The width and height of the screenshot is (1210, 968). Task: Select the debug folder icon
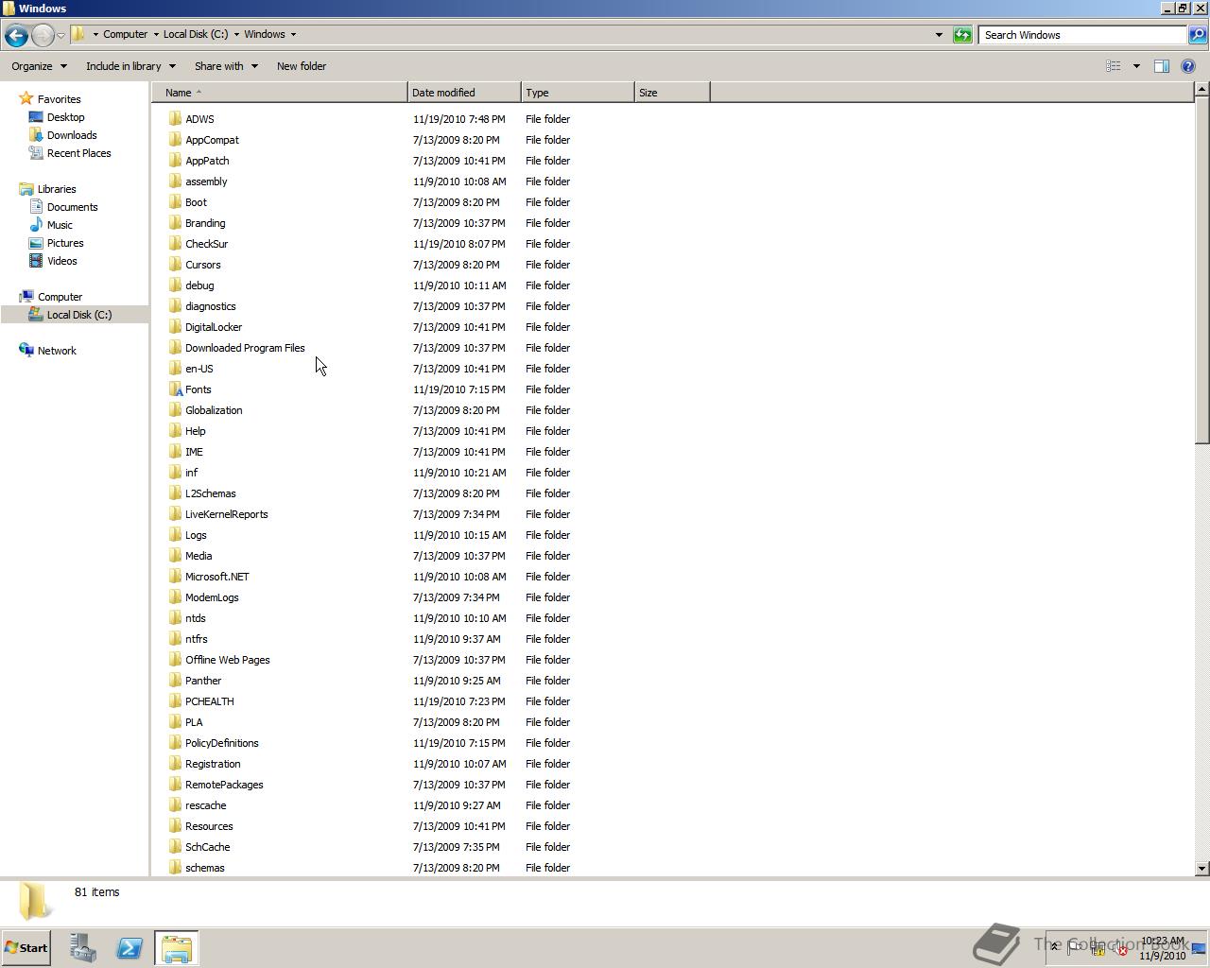(x=175, y=285)
